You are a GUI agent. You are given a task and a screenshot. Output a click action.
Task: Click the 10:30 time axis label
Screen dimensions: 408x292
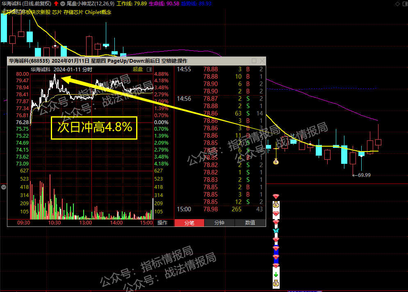(55, 223)
